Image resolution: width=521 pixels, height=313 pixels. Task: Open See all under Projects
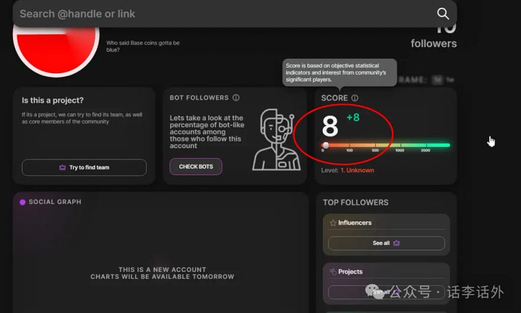coord(386,292)
